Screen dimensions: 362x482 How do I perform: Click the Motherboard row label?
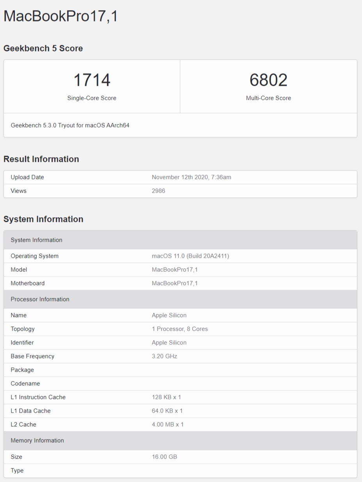[28, 283]
